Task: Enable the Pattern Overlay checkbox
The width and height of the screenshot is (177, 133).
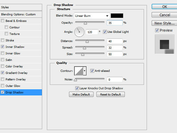Action: [x=2, y=79]
